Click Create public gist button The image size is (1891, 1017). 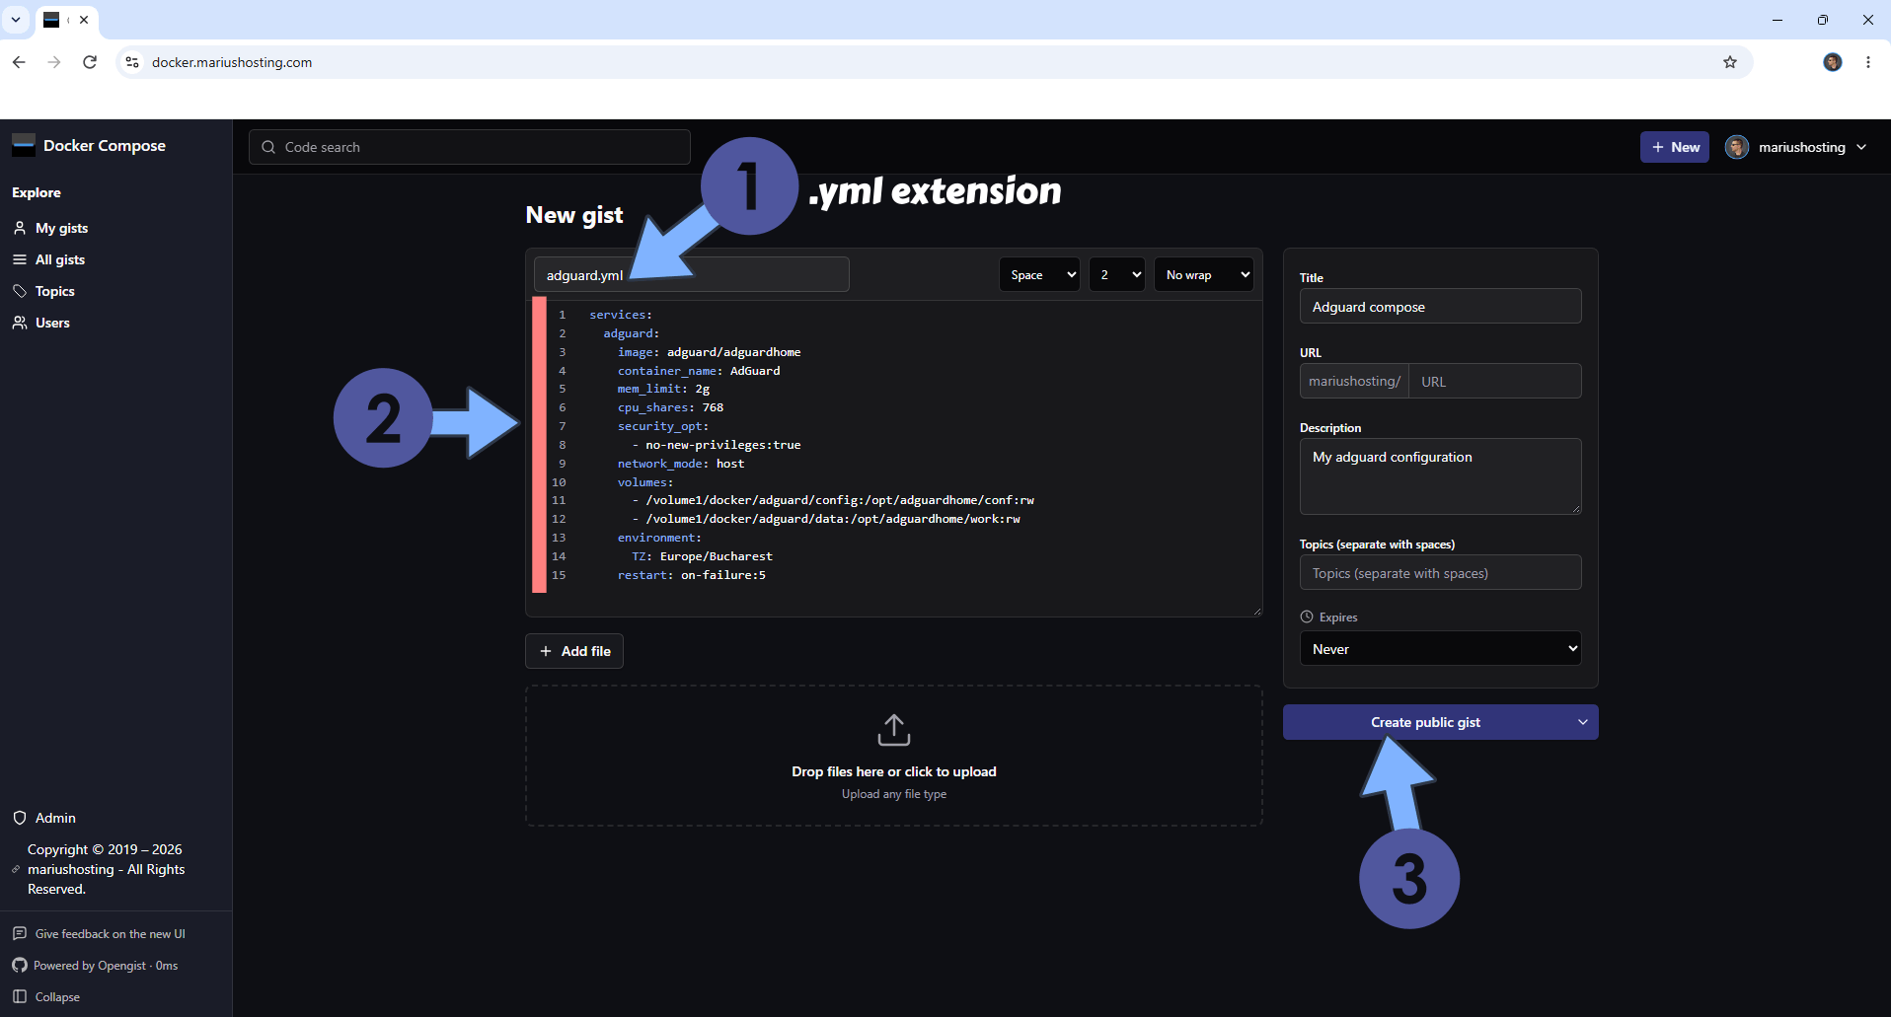pos(1425,722)
